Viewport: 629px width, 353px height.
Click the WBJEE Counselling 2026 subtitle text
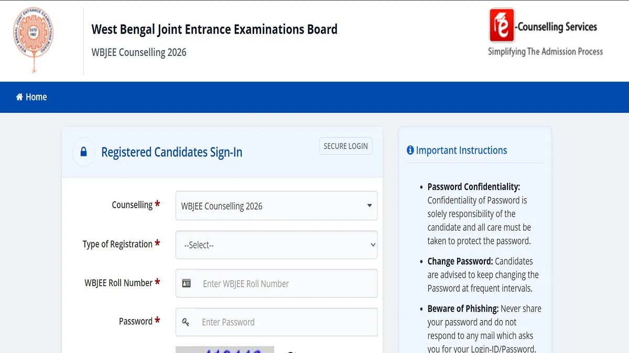point(139,52)
